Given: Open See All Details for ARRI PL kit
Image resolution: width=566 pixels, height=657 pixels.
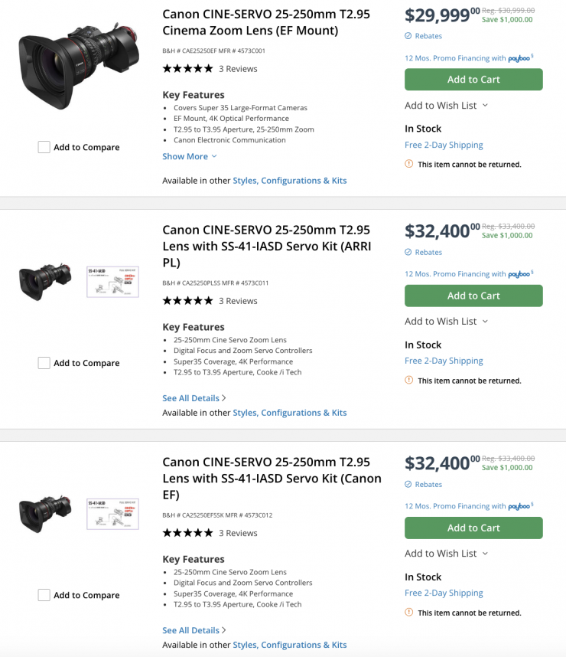Looking at the screenshot, I should tap(194, 398).
